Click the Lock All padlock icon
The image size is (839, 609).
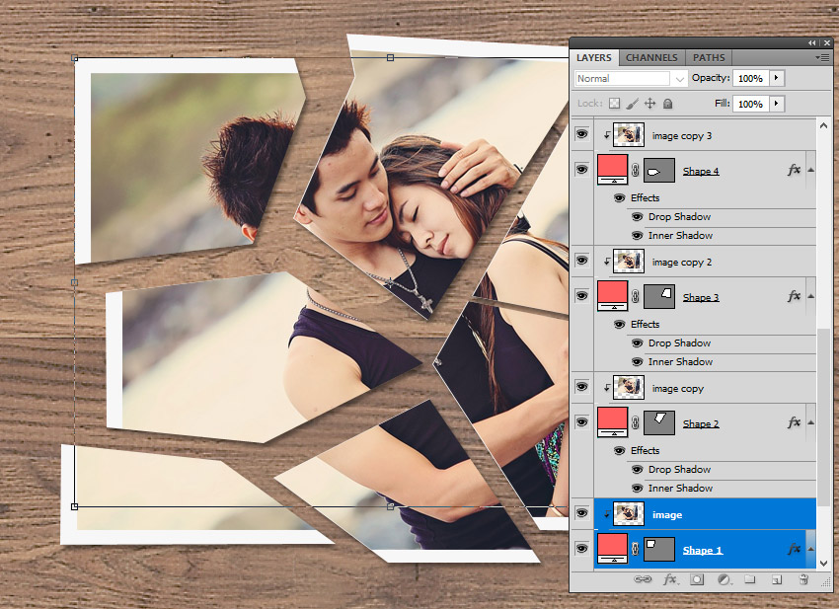pos(668,104)
